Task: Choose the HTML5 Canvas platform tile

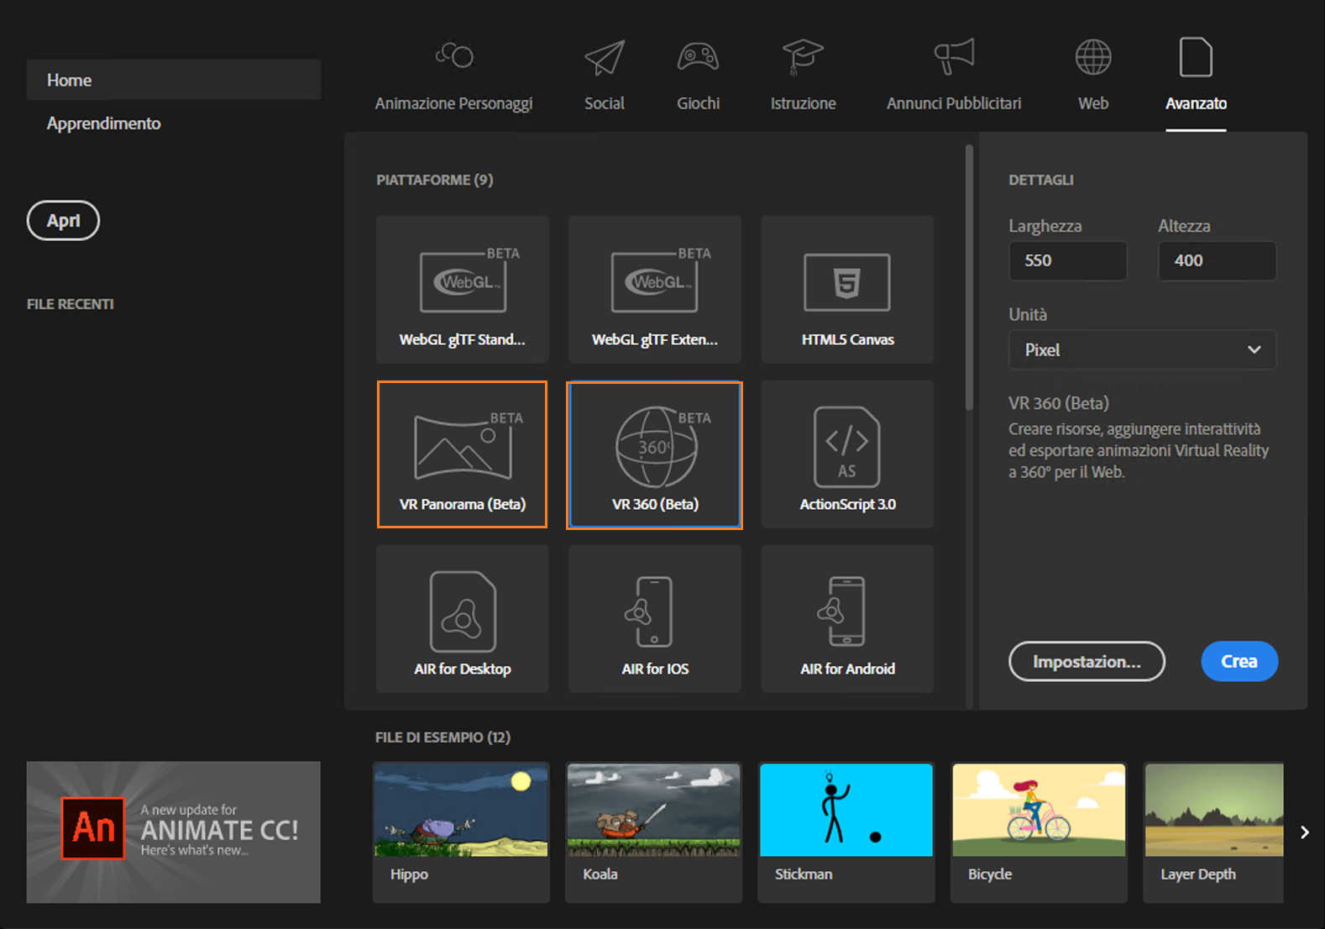Action: (847, 289)
